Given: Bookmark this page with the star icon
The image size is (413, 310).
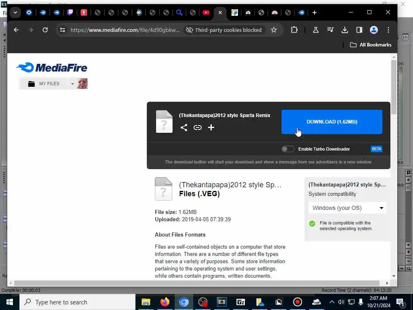Looking at the screenshot, I should pos(274,30).
